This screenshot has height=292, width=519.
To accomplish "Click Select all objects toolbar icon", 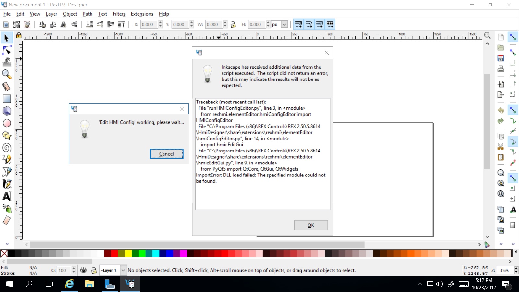I will pyautogui.click(x=17, y=24).
